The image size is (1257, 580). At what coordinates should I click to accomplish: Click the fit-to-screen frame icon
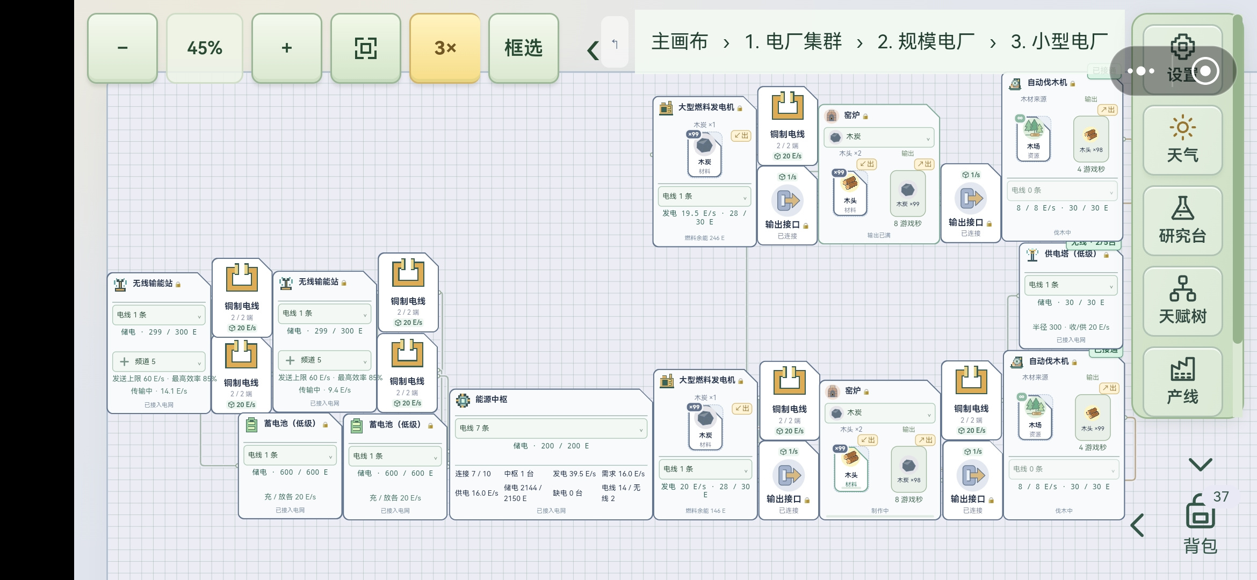[366, 48]
